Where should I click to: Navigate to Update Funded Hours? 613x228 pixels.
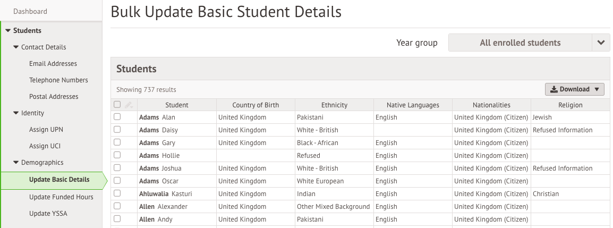[x=61, y=197]
